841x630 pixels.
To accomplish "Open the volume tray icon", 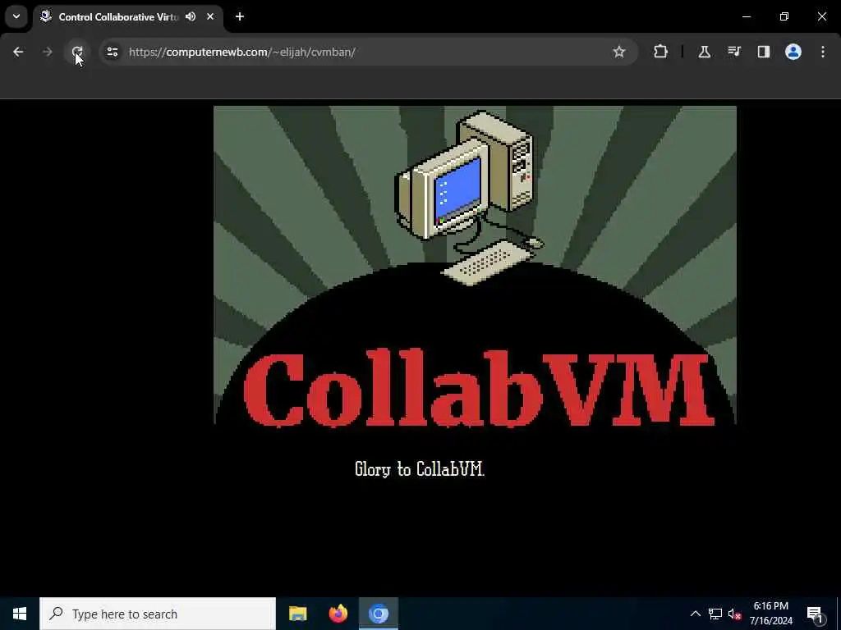I will [x=735, y=614].
